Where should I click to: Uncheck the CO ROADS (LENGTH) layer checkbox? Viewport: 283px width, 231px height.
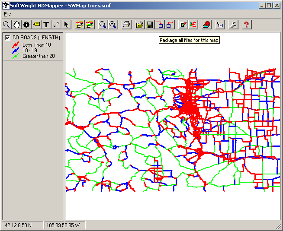7,38
